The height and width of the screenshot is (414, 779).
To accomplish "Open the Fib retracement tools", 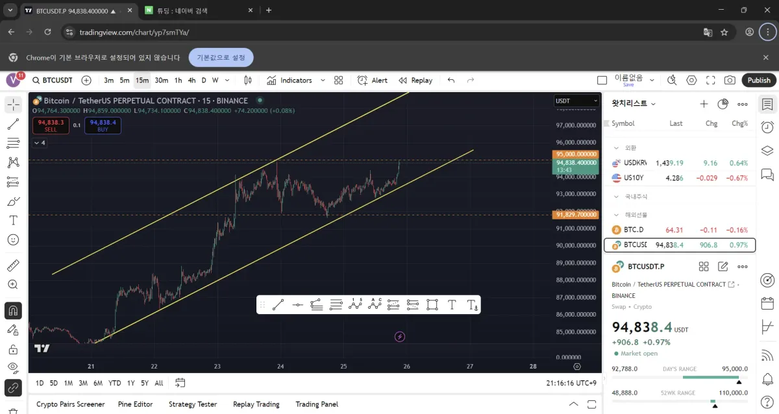I will coord(13,143).
